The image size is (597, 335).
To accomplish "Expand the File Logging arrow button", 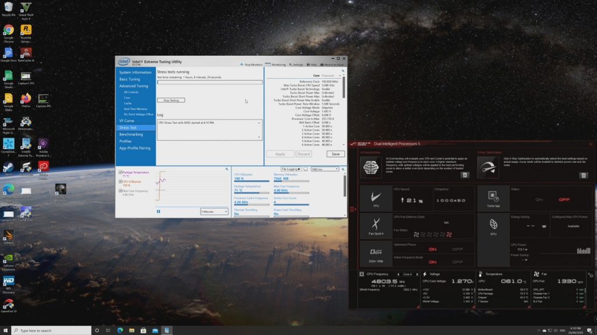I will point(291,169).
